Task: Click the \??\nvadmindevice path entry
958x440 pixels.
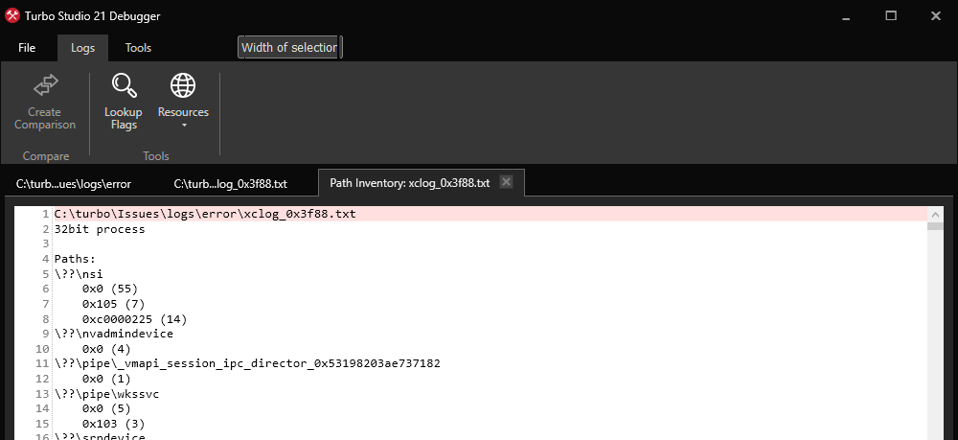Action: tap(113, 334)
